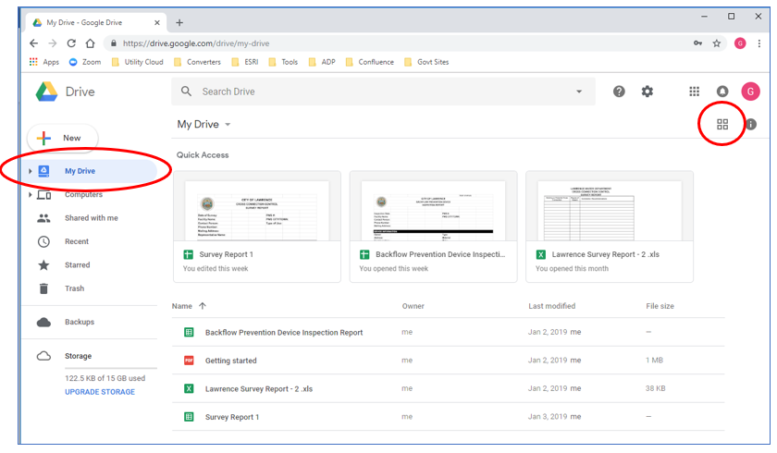Show the view details info icon
Screen dimensions: 777x453
[750, 125]
